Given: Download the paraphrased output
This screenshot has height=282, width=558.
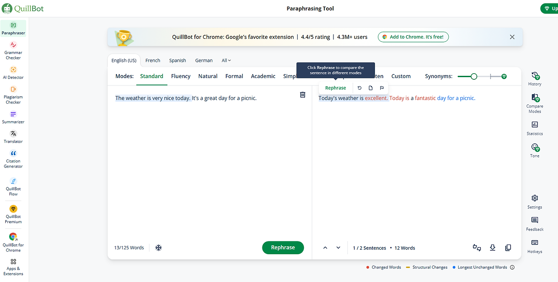Looking at the screenshot, I should click(x=493, y=248).
